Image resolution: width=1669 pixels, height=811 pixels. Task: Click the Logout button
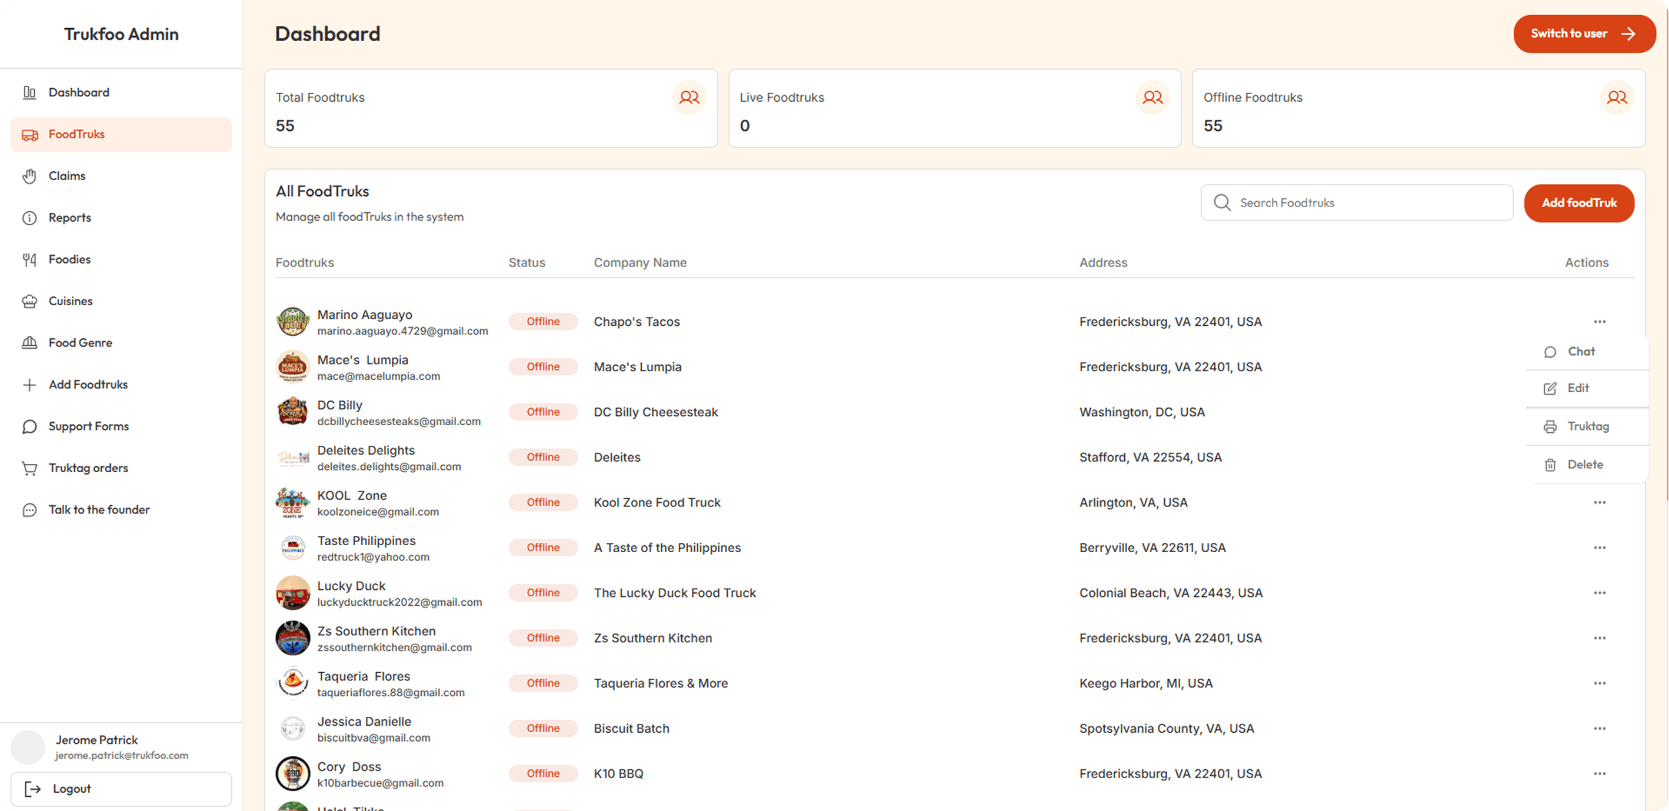tap(121, 788)
